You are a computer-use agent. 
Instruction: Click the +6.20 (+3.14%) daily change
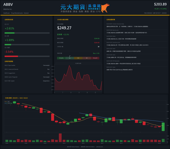pyautogui.click(x=160, y=9)
